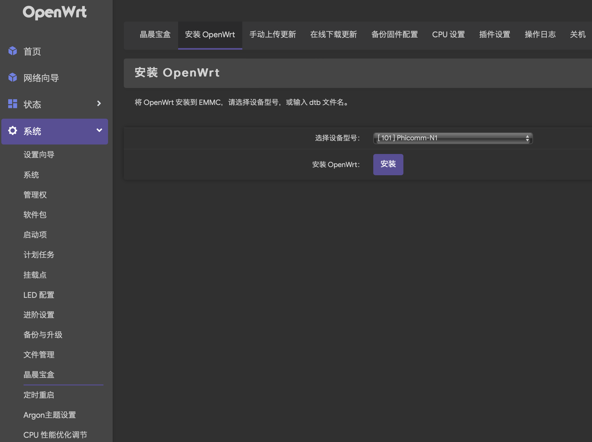Open 管理权 in sidebar

click(x=35, y=195)
